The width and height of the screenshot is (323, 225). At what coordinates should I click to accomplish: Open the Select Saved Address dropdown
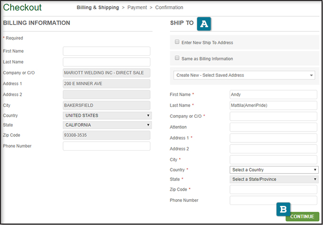pos(244,75)
